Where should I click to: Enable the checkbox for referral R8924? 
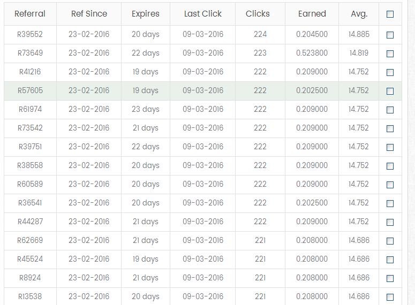[390, 278]
